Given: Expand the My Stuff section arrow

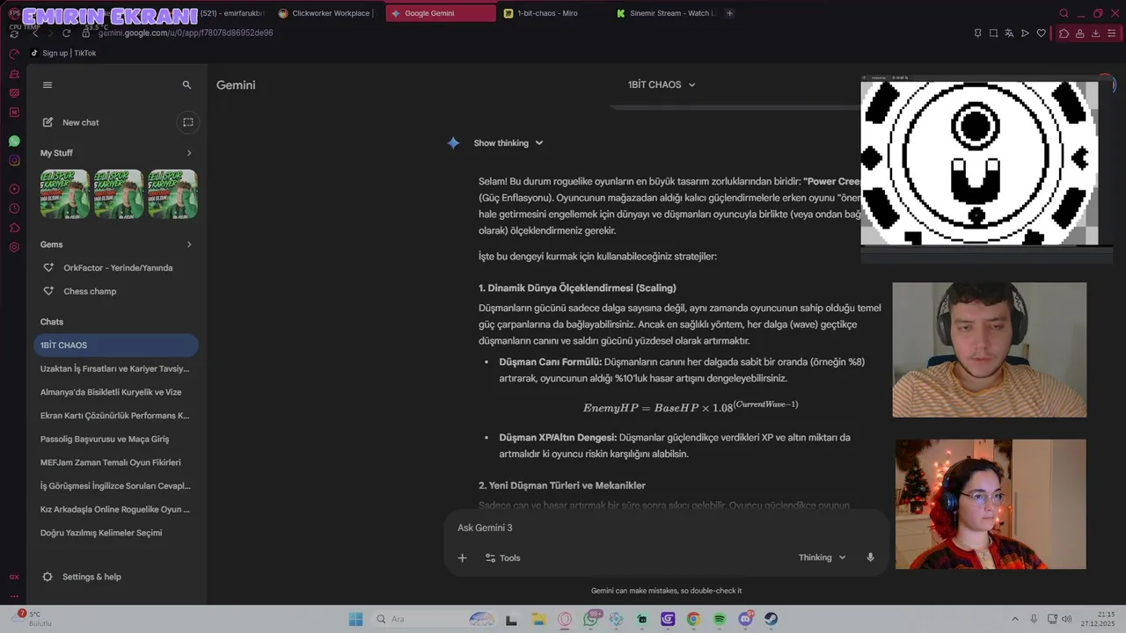Looking at the screenshot, I should pyautogui.click(x=189, y=153).
